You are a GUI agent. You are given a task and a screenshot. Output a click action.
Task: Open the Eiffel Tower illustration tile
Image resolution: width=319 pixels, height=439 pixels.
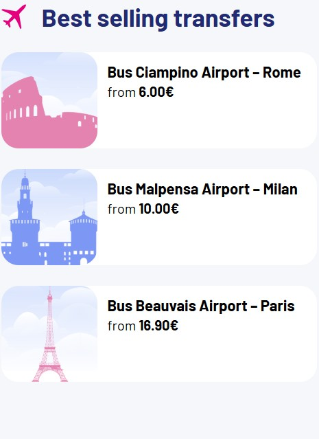pos(49,334)
